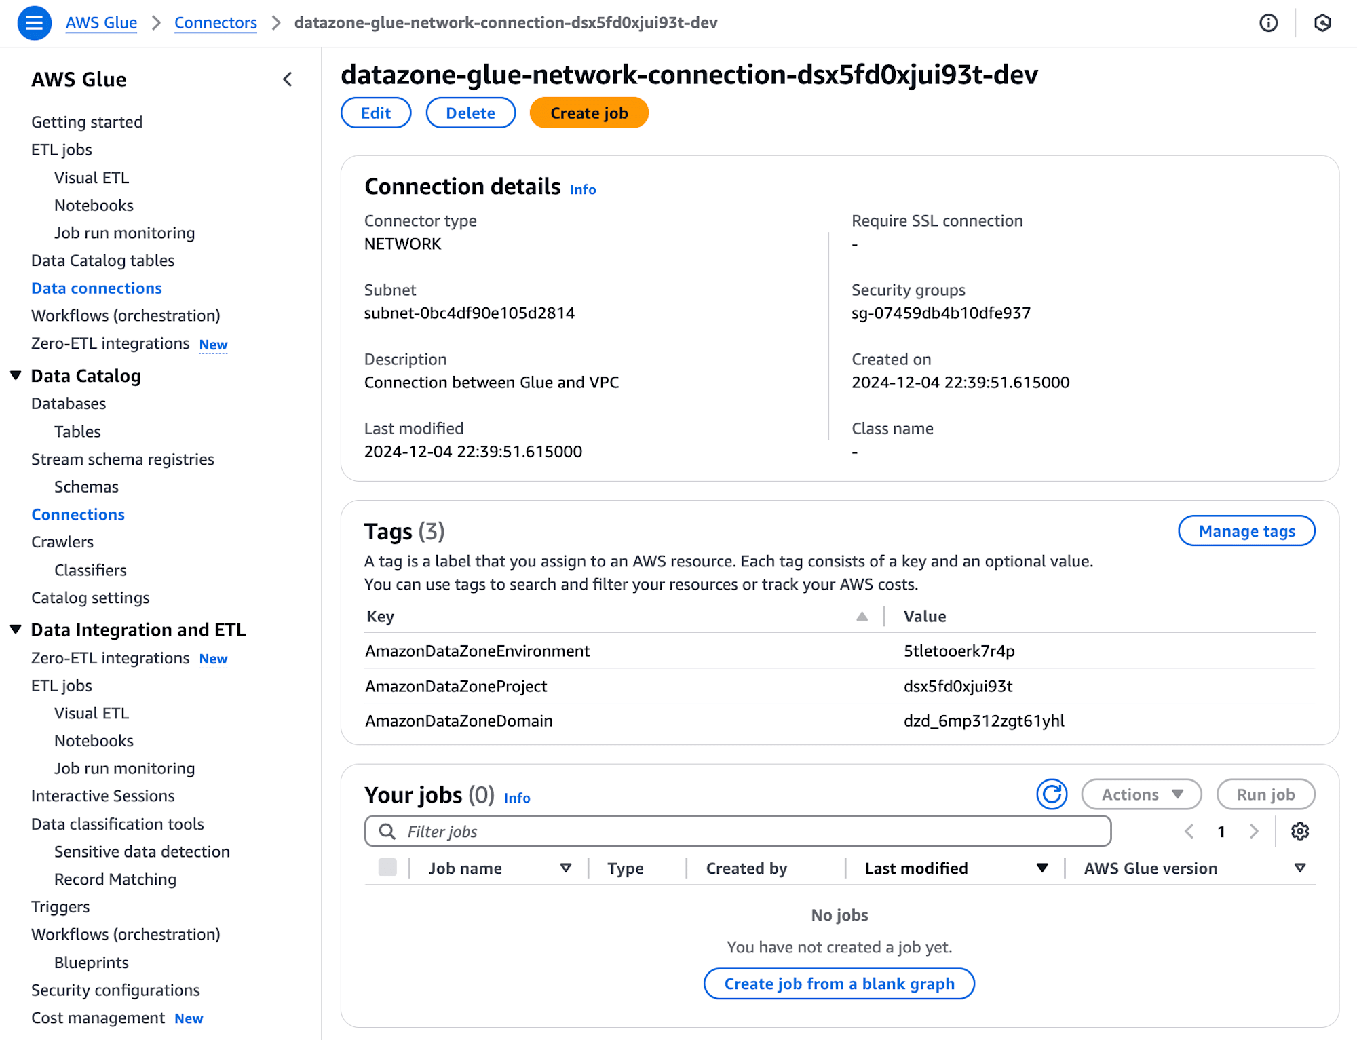The height and width of the screenshot is (1040, 1357).
Task: Click the Value column header in Tags
Action: click(925, 616)
